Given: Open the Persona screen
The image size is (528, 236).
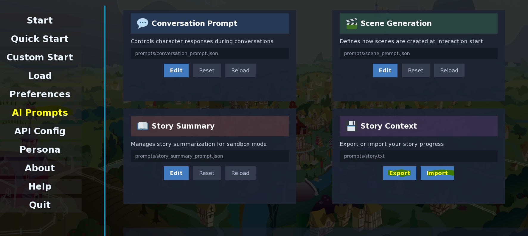Looking at the screenshot, I should tap(40, 149).
